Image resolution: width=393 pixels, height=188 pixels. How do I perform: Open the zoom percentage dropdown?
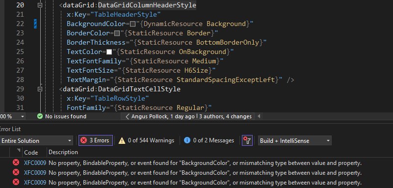[x=13, y=116]
